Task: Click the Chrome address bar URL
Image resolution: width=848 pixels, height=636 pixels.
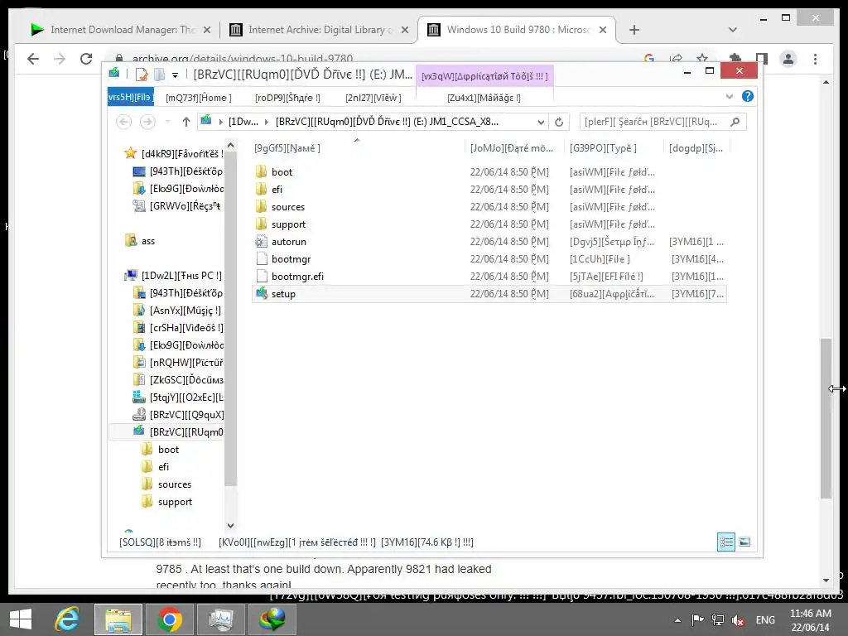Action: point(243,59)
